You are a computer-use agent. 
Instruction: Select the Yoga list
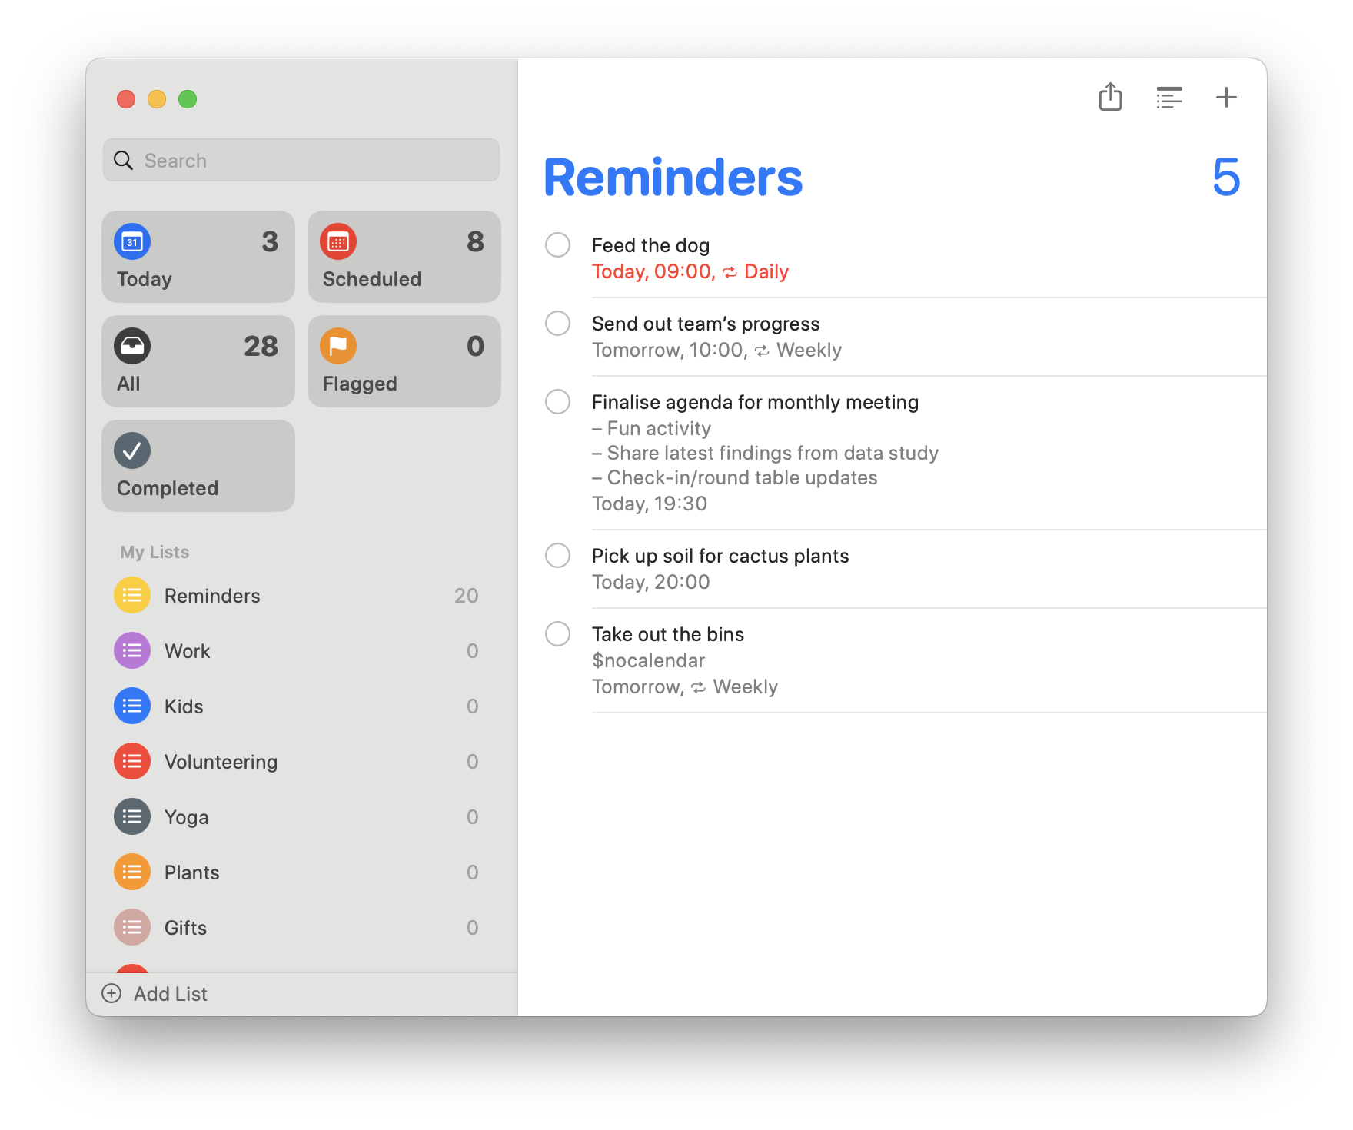(187, 817)
